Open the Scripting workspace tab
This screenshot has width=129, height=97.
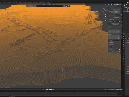pos(48,3)
